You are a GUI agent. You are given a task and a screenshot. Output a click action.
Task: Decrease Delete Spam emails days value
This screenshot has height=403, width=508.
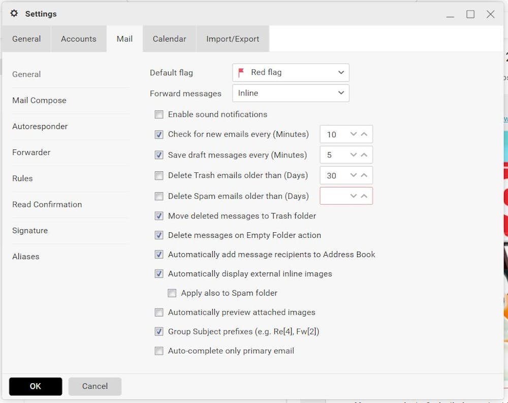[354, 196]
